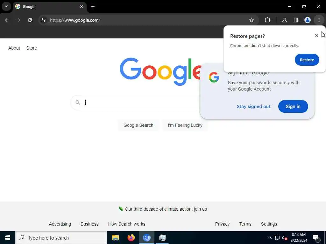Open How Search works link
326x244 pixels.
pyautogui.click(x=127, y=224)
